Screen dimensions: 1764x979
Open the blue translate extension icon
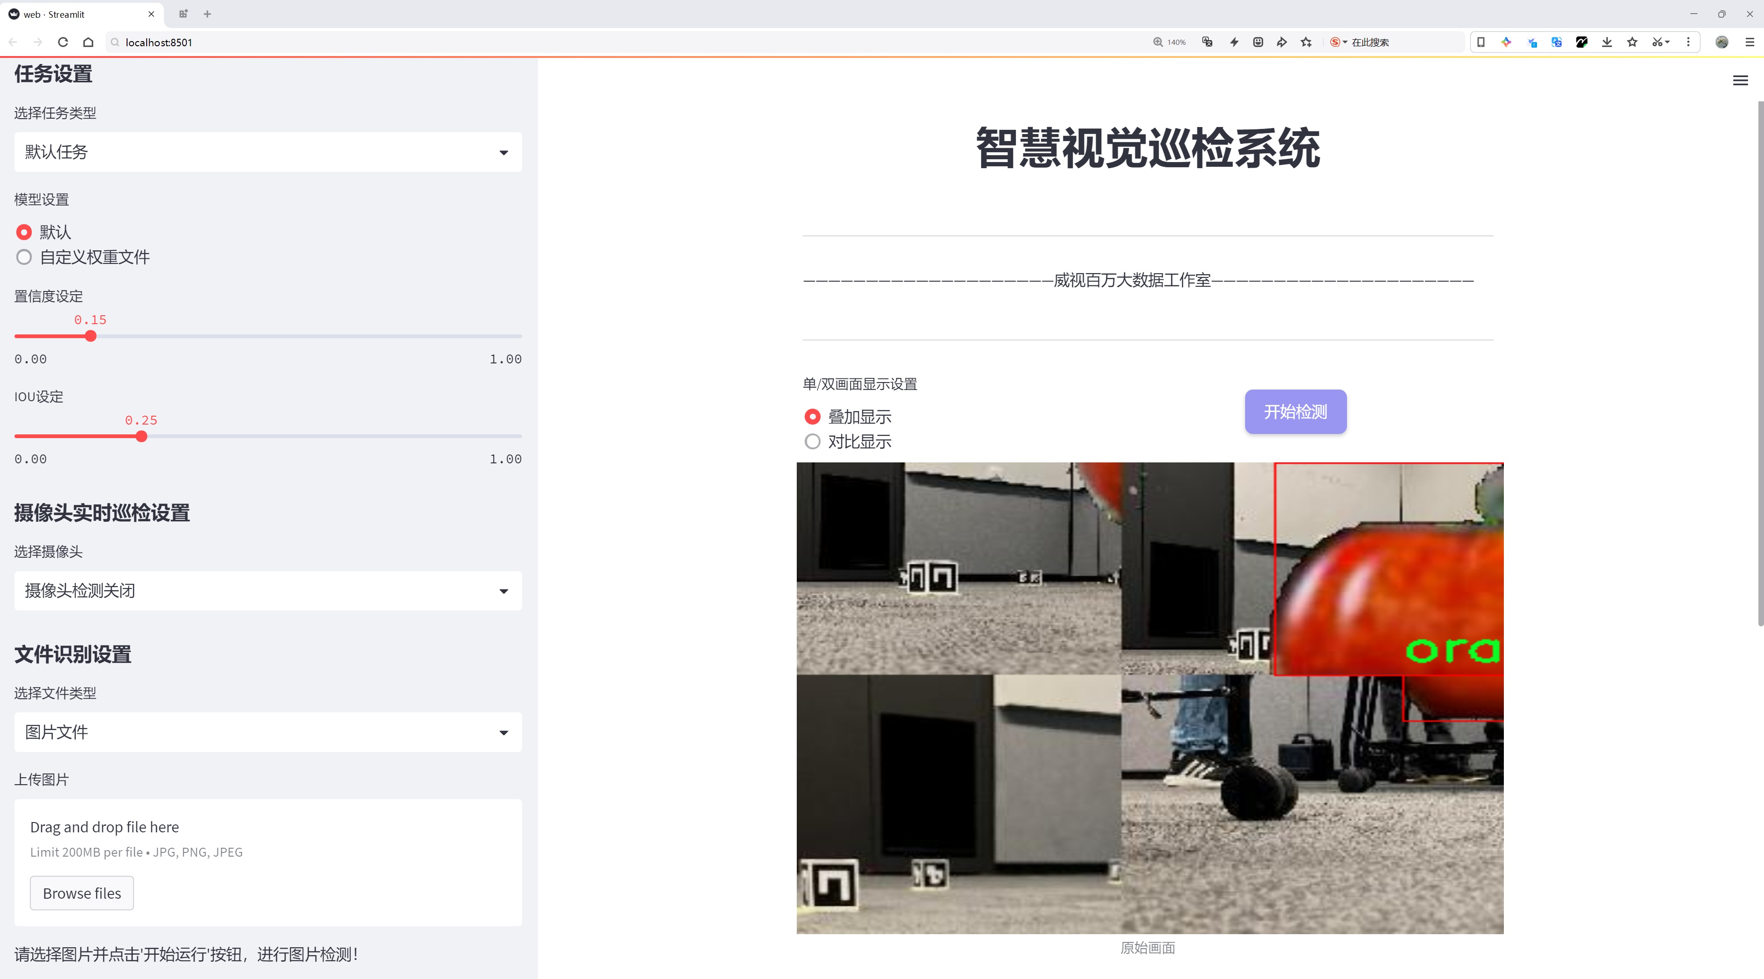1557,42
